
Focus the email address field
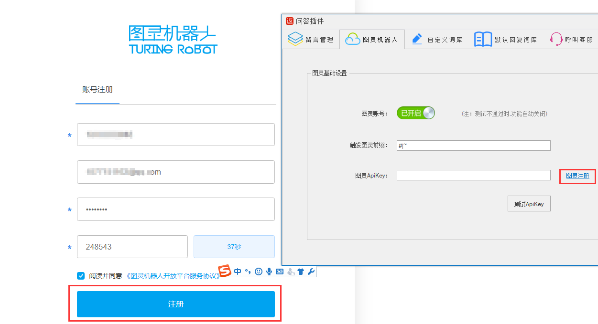(176, 172)
